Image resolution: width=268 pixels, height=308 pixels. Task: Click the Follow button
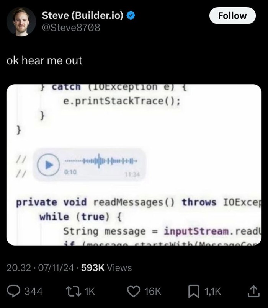point(232,16)
